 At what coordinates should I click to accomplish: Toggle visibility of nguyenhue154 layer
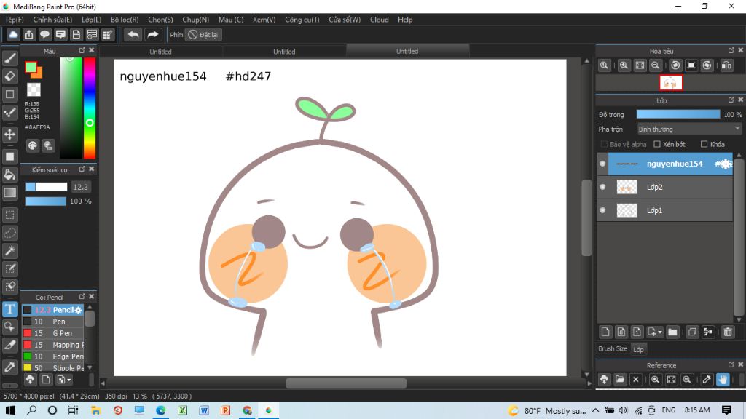point(602,164)
